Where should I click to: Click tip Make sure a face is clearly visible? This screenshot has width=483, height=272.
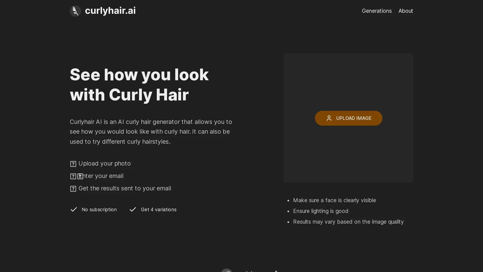[335, 200]
